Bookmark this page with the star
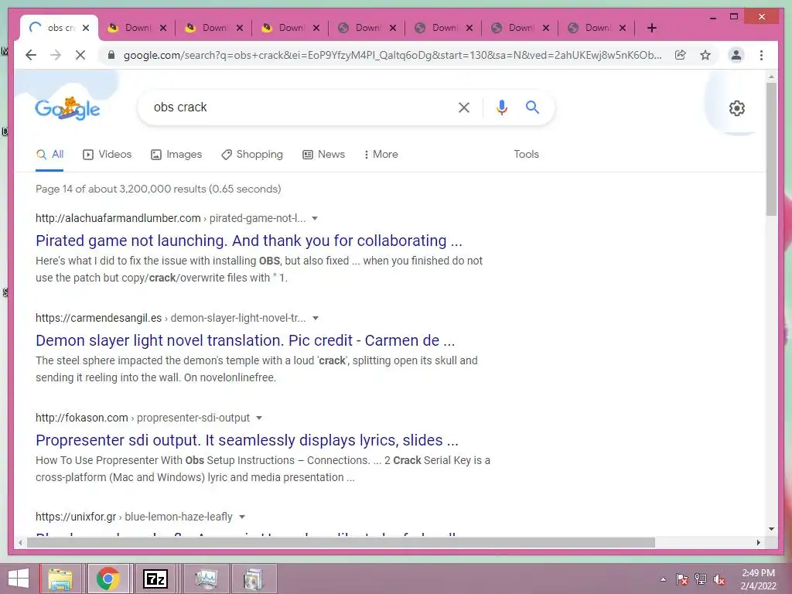The height and width of the screenshot is (594, 792). tap(705, 55)
